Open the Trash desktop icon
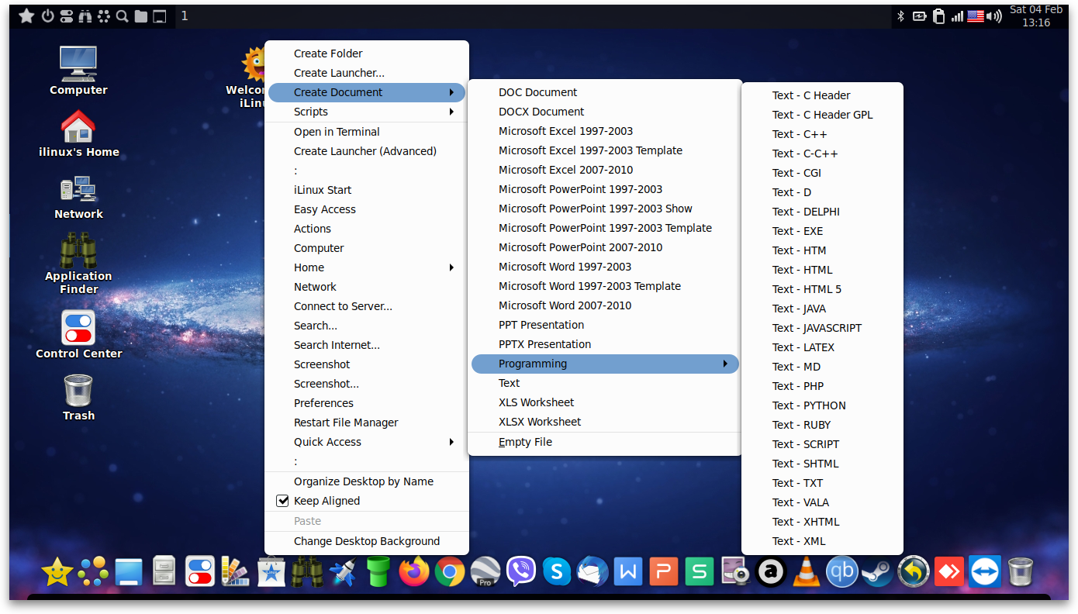Viewport: 1078px width, 614px height. (x=78, y=397)
